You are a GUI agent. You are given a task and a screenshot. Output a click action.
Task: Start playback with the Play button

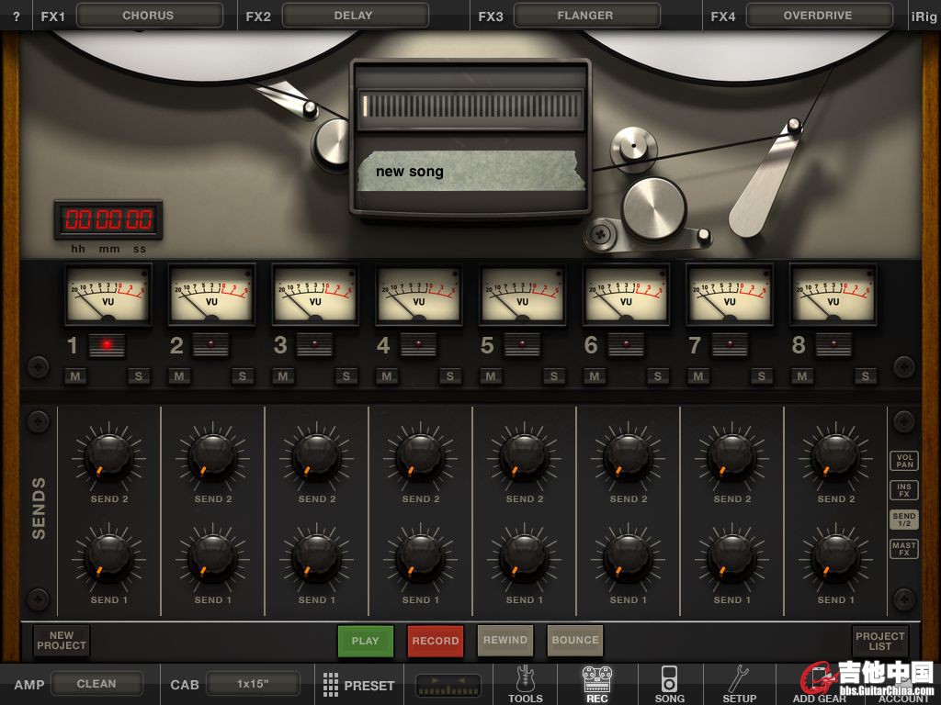(x=366, y=641)
